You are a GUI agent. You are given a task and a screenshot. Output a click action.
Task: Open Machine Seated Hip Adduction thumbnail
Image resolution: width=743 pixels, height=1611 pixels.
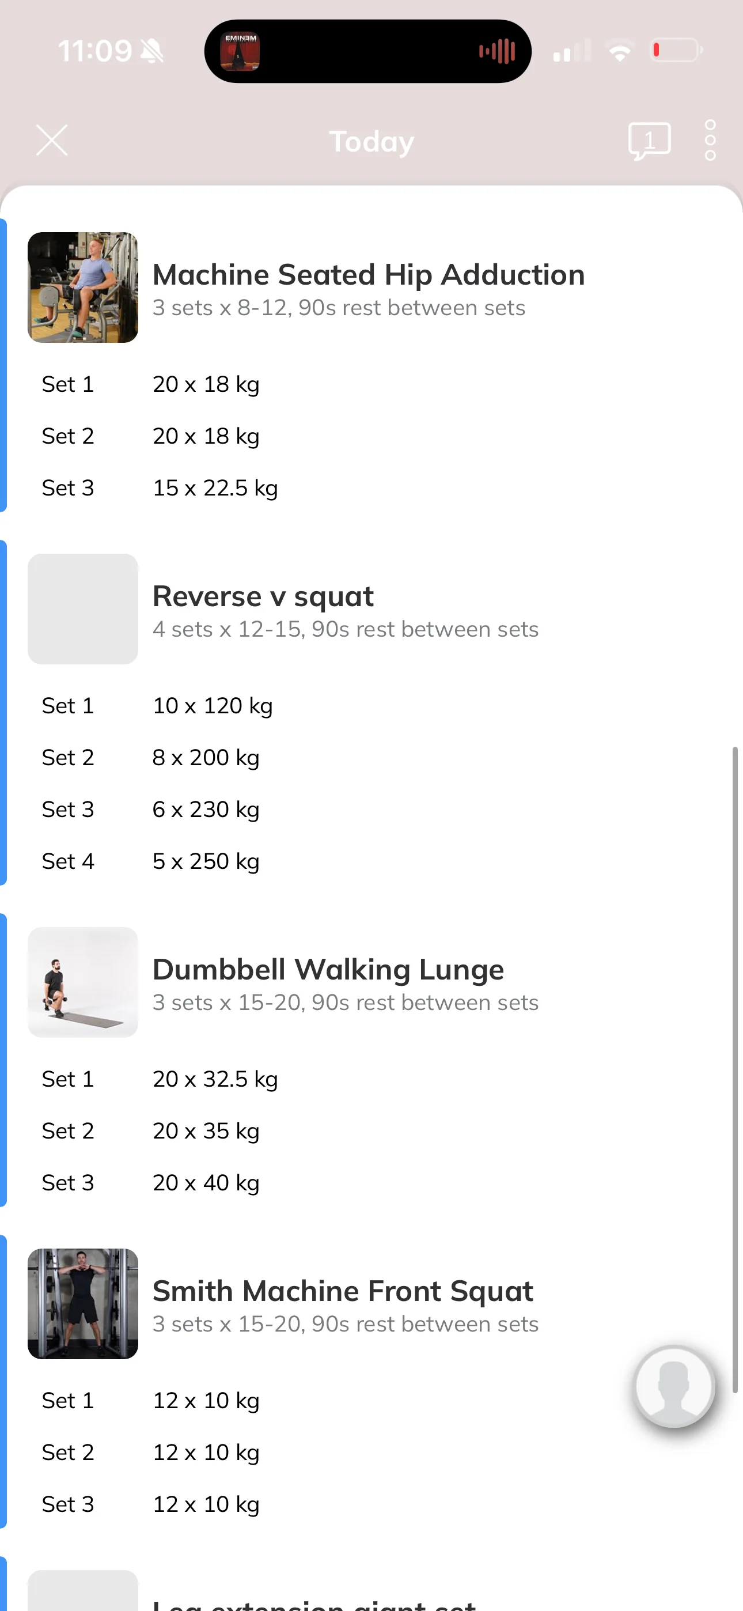coord(82,288)
